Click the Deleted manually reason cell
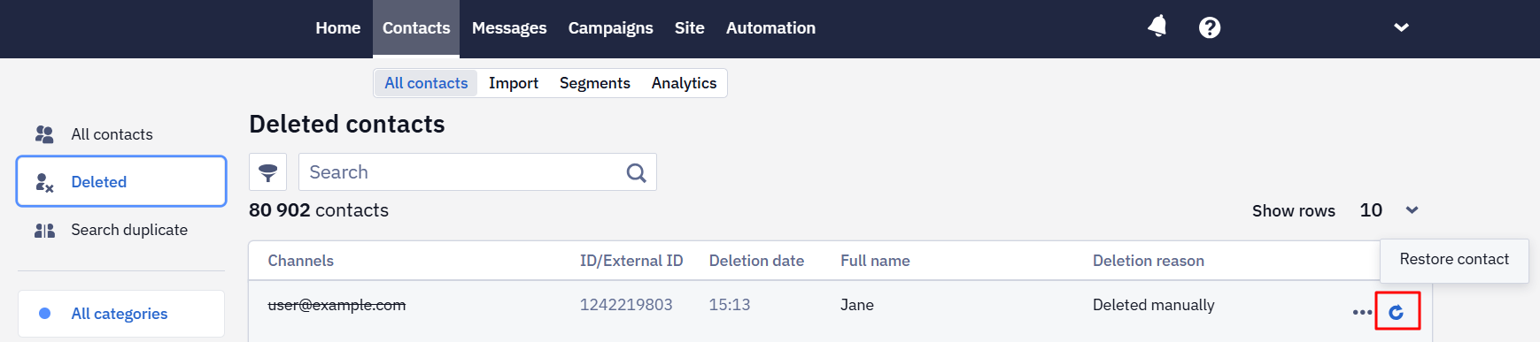Viewport: 1540px width, 342px height. tap(1154, 305)
